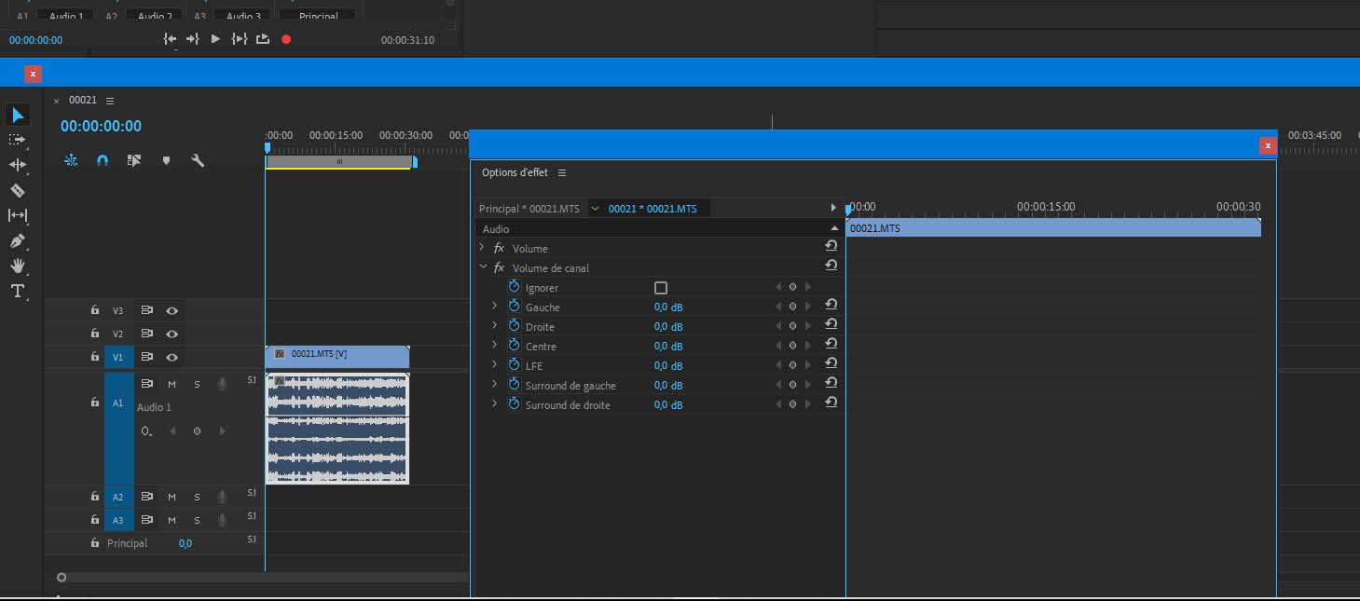The image size is (1360, 601).
Task: Expand the Gauche parameter
Action: pos(495,307)
